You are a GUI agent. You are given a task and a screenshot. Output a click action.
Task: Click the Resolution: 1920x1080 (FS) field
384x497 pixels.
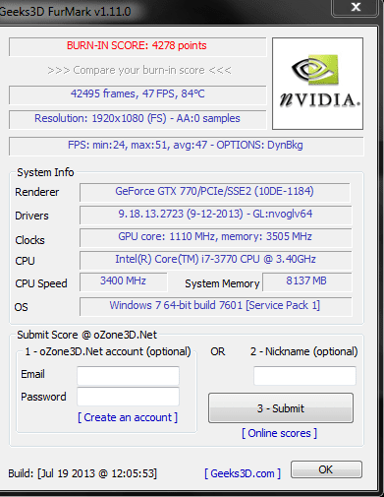tap(137, 119)
